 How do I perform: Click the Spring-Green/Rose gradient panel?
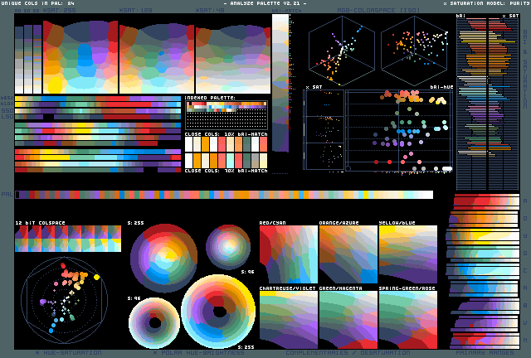(407, 319)
